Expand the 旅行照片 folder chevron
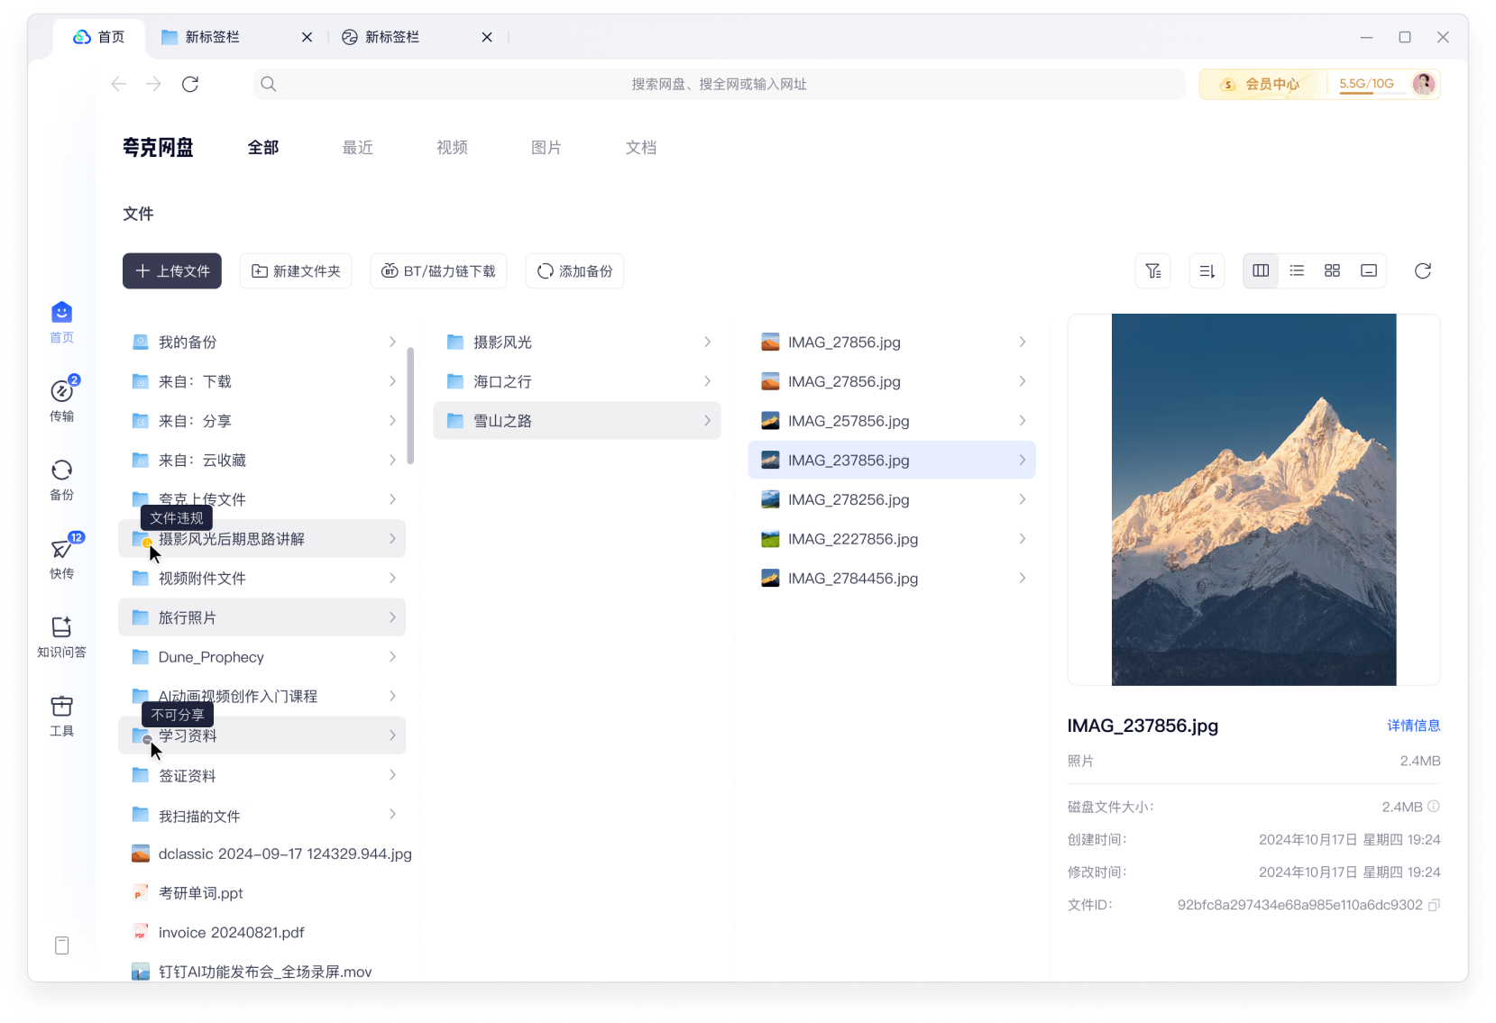 [392, 617]
